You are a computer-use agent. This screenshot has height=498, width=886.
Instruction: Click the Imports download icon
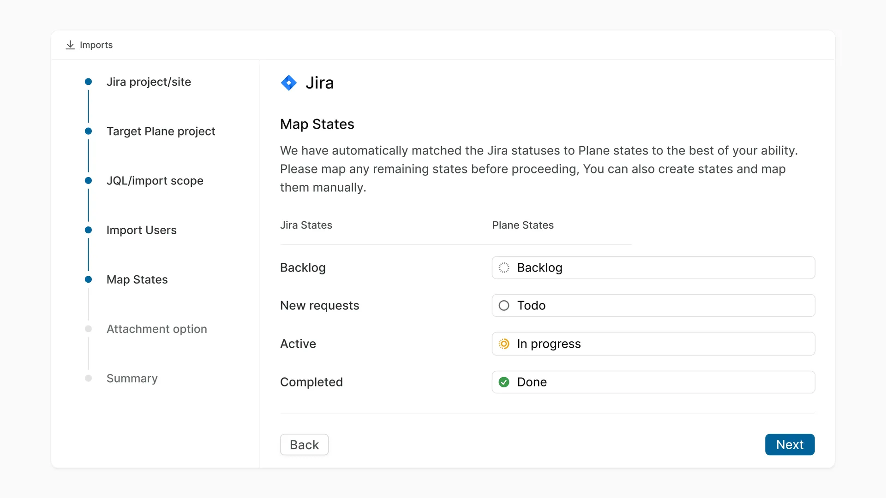click(70, 45)
